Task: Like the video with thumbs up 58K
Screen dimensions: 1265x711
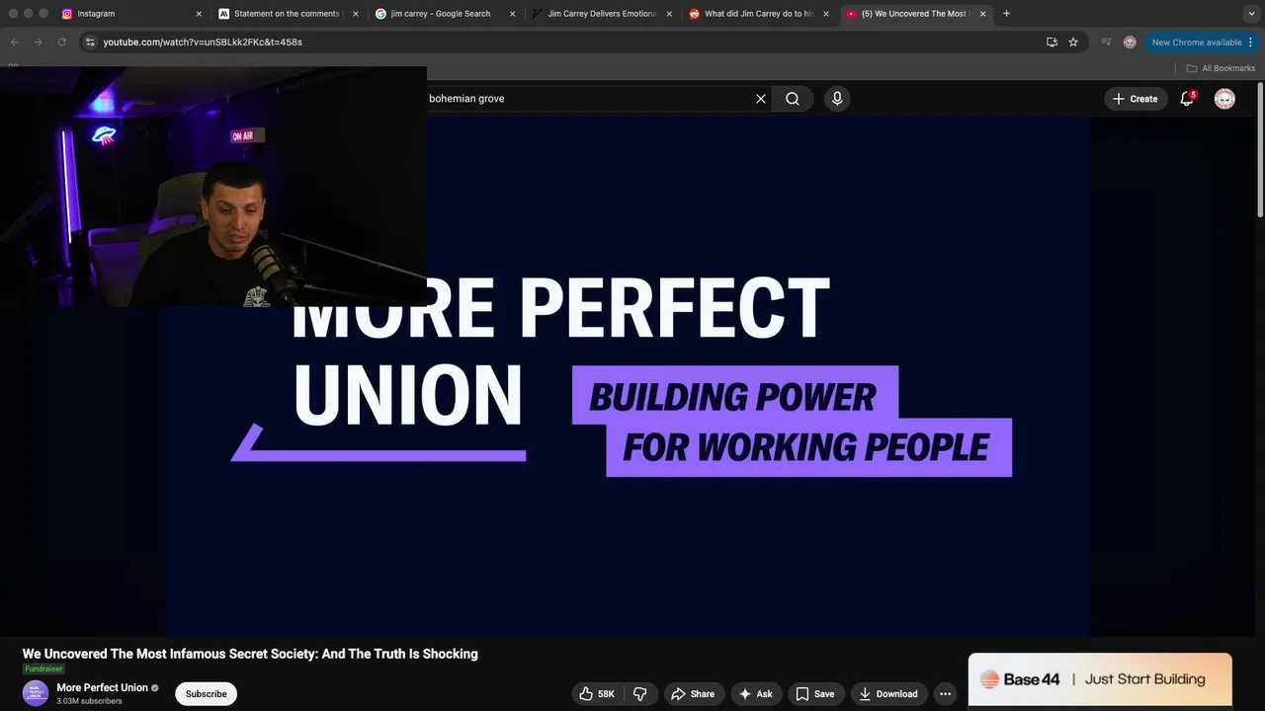Action: tap(597, 694)
